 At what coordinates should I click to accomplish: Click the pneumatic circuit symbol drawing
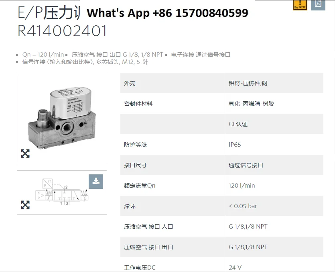62,192
